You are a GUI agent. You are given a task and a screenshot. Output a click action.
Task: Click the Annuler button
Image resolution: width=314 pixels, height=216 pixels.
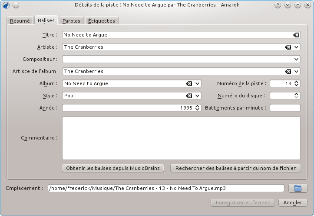[x=293, y=203]
